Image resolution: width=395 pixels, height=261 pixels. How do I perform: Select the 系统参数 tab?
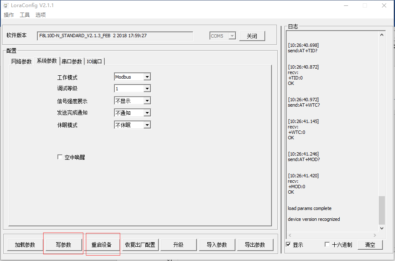pyautogui.click(x=47, y=61)
